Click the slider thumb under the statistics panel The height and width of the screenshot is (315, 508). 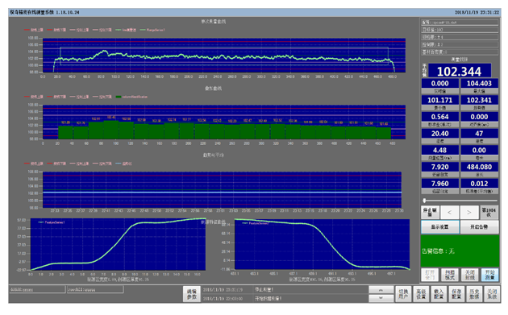[424, 201]
